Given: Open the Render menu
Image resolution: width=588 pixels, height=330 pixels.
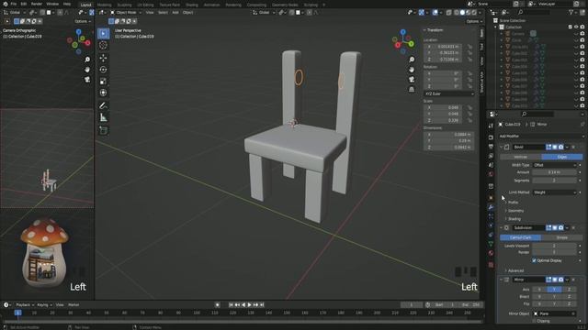Looking at the screenshot, I should point(37,4).
